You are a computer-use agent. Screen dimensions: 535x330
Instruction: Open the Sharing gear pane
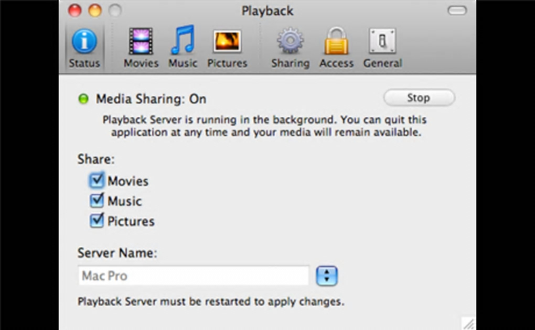tap(290, 48)
